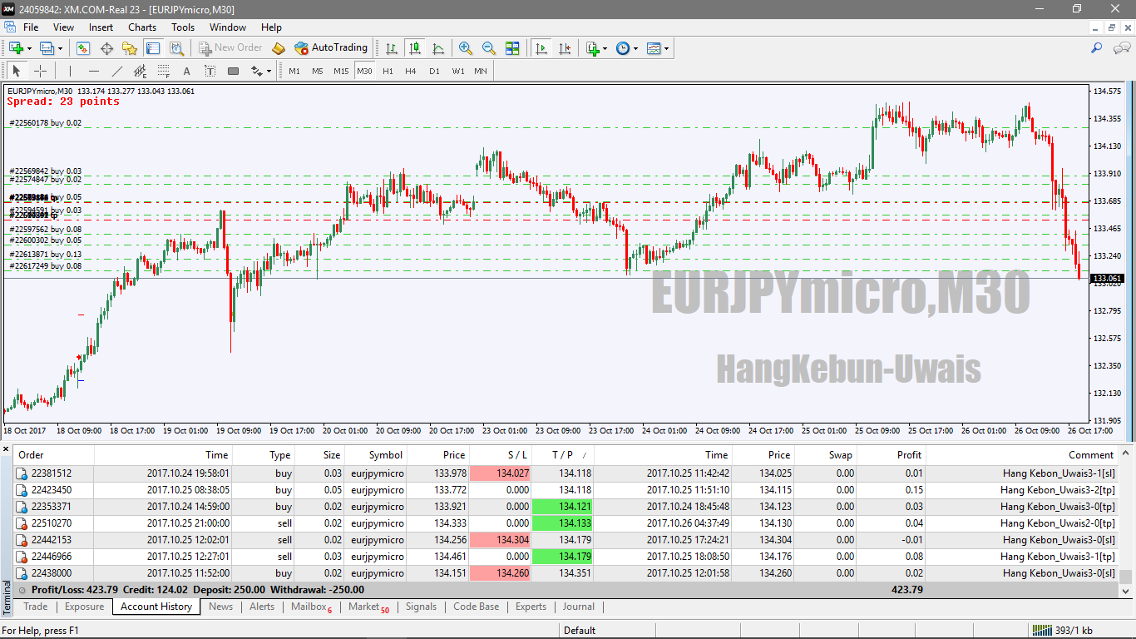Toggle chart auto scroll
Viewport: 1136px width, 639px height.
(541, 48)
